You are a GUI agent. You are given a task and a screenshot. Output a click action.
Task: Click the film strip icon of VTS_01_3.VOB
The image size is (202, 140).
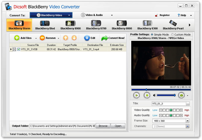[15, 49]
